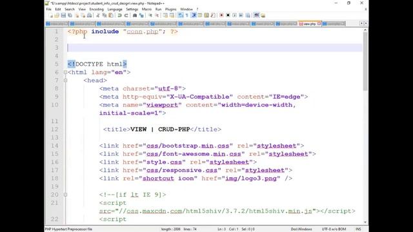Create a new document with New icon
Screen dimensions: 413x232
pos(50,15)
